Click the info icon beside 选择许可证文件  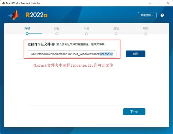(53, 44)
